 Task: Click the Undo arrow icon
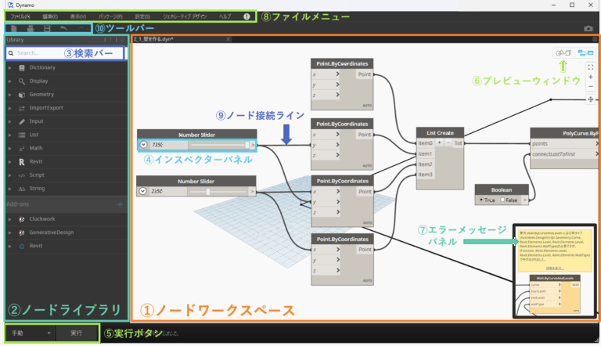point(63,28)
